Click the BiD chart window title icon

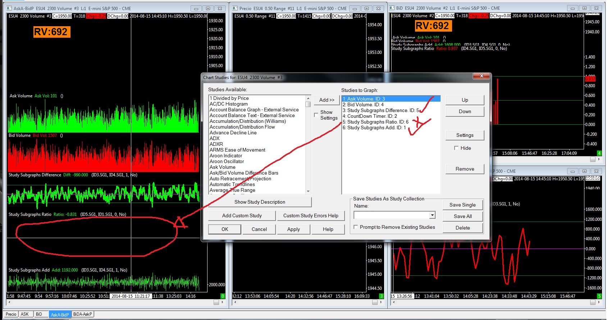click(392, 8)
